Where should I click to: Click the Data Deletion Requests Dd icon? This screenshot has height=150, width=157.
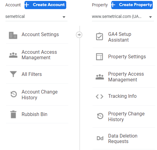100,138
